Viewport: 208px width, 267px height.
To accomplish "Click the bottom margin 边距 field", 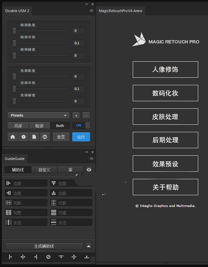I will click(71, 193).
